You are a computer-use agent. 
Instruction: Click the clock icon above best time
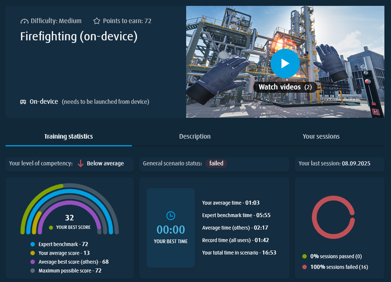tap(170, 215)
